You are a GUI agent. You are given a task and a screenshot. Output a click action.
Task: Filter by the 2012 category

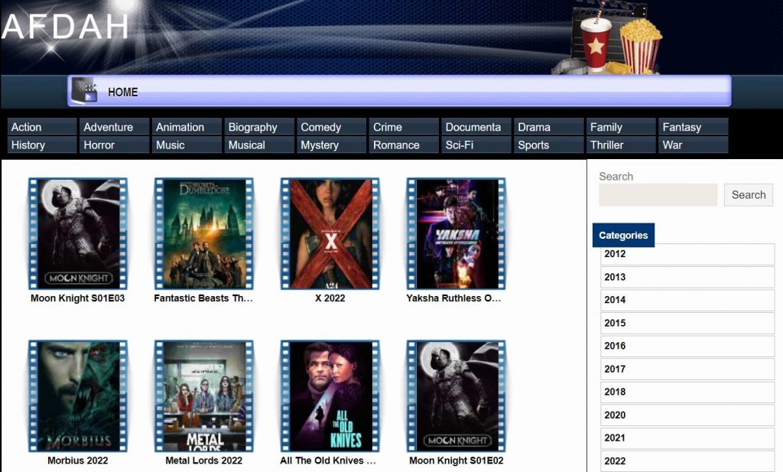tap(687, 254)
